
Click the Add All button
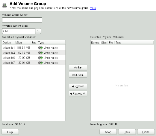(x=78, y=75)
